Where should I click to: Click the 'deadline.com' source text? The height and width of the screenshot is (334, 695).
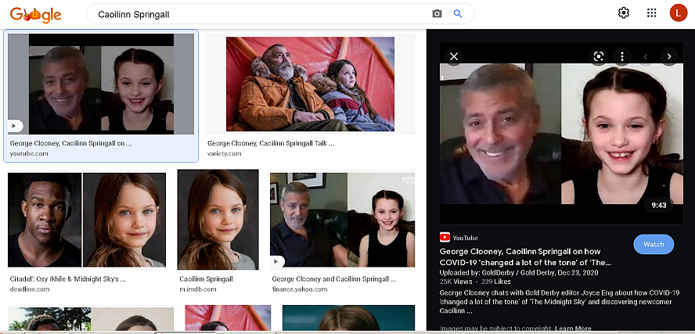click(29, 289)
